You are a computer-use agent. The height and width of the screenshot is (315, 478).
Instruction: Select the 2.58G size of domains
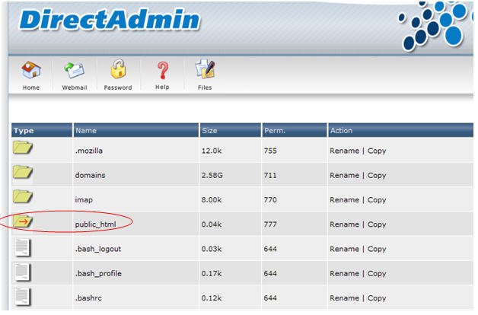(x=212, y=176)
